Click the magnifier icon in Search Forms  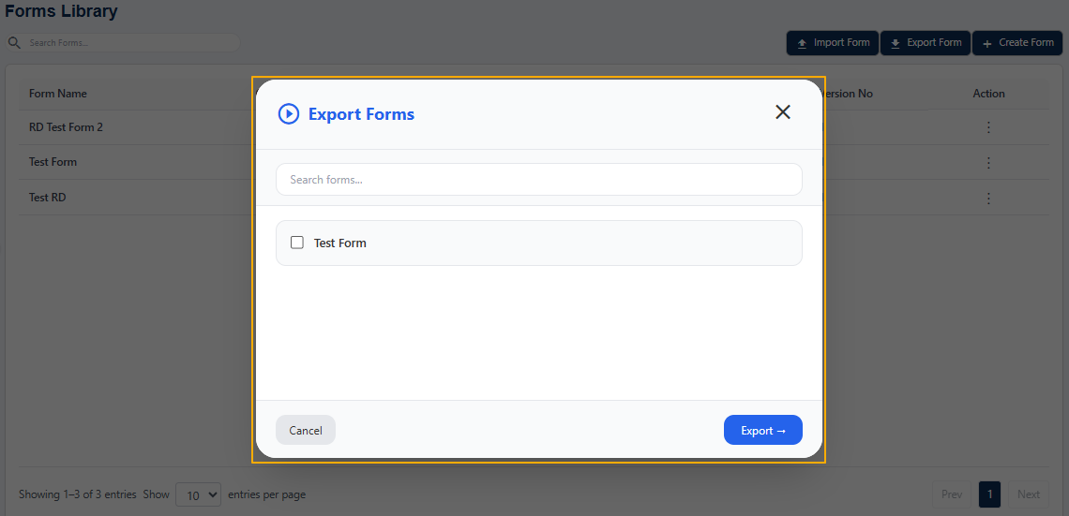(14, 43)
